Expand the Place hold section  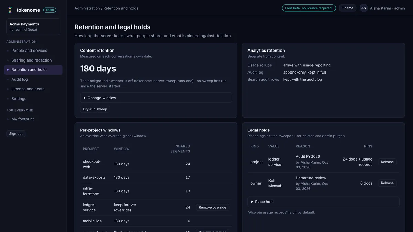tap(324, 202)
